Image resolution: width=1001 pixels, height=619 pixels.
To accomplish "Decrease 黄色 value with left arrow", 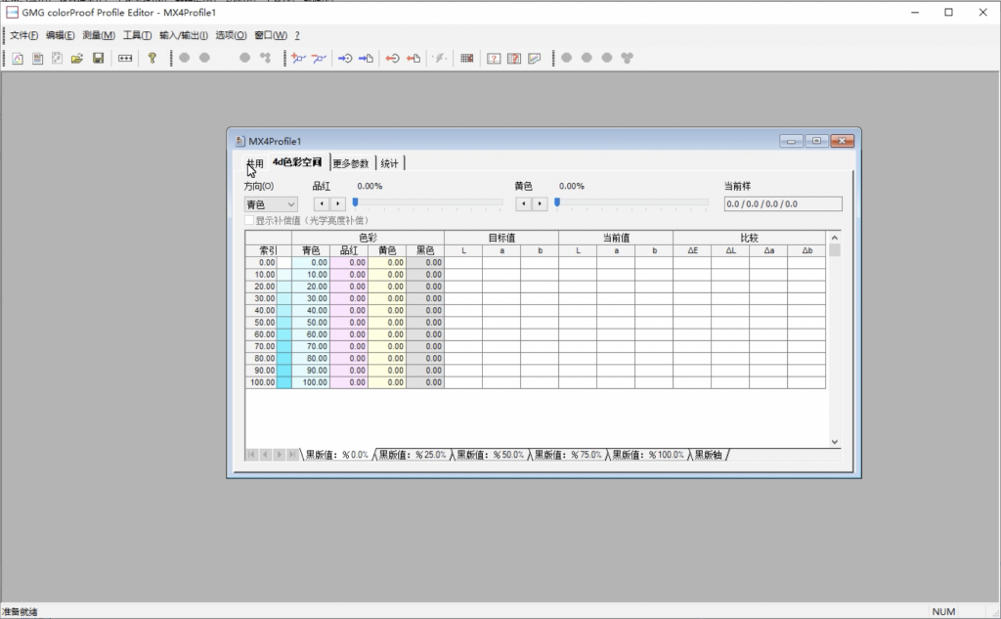I will (524, 203).
